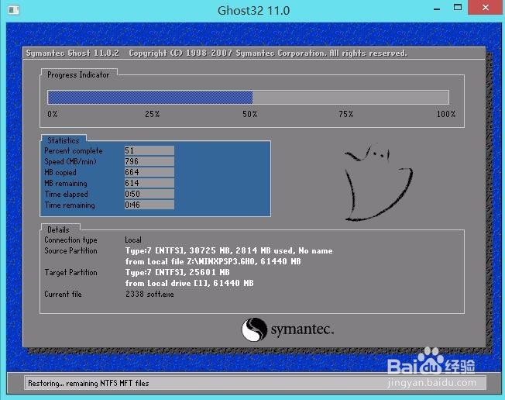This screenshot has height=400, width=505.
Task: Select the Details panel tab label
Action: tap(58, 229)
